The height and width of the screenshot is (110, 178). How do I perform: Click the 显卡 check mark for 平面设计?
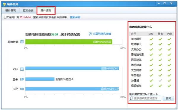click(160, 75)
